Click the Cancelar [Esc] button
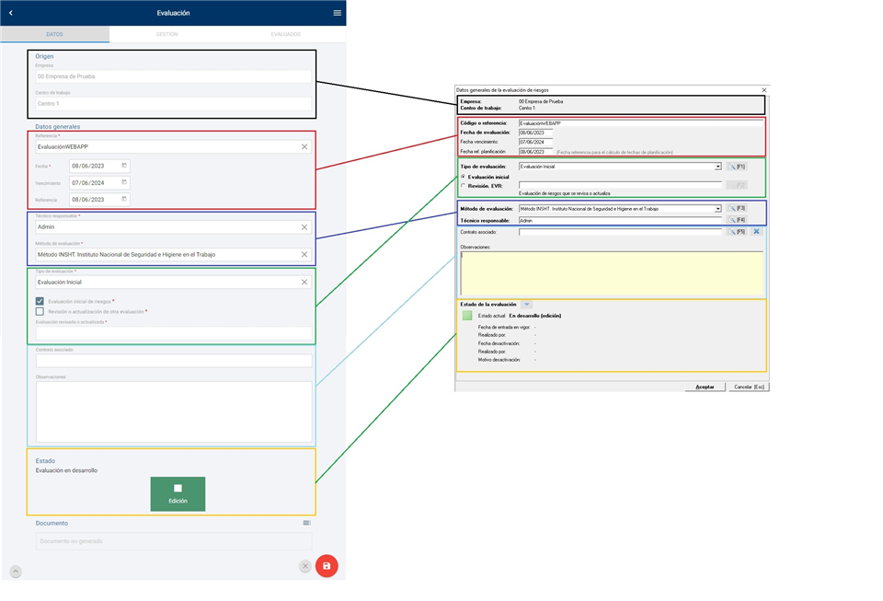Image resolution: width=883 pixels, height=601 pixels. click(748, 387)
